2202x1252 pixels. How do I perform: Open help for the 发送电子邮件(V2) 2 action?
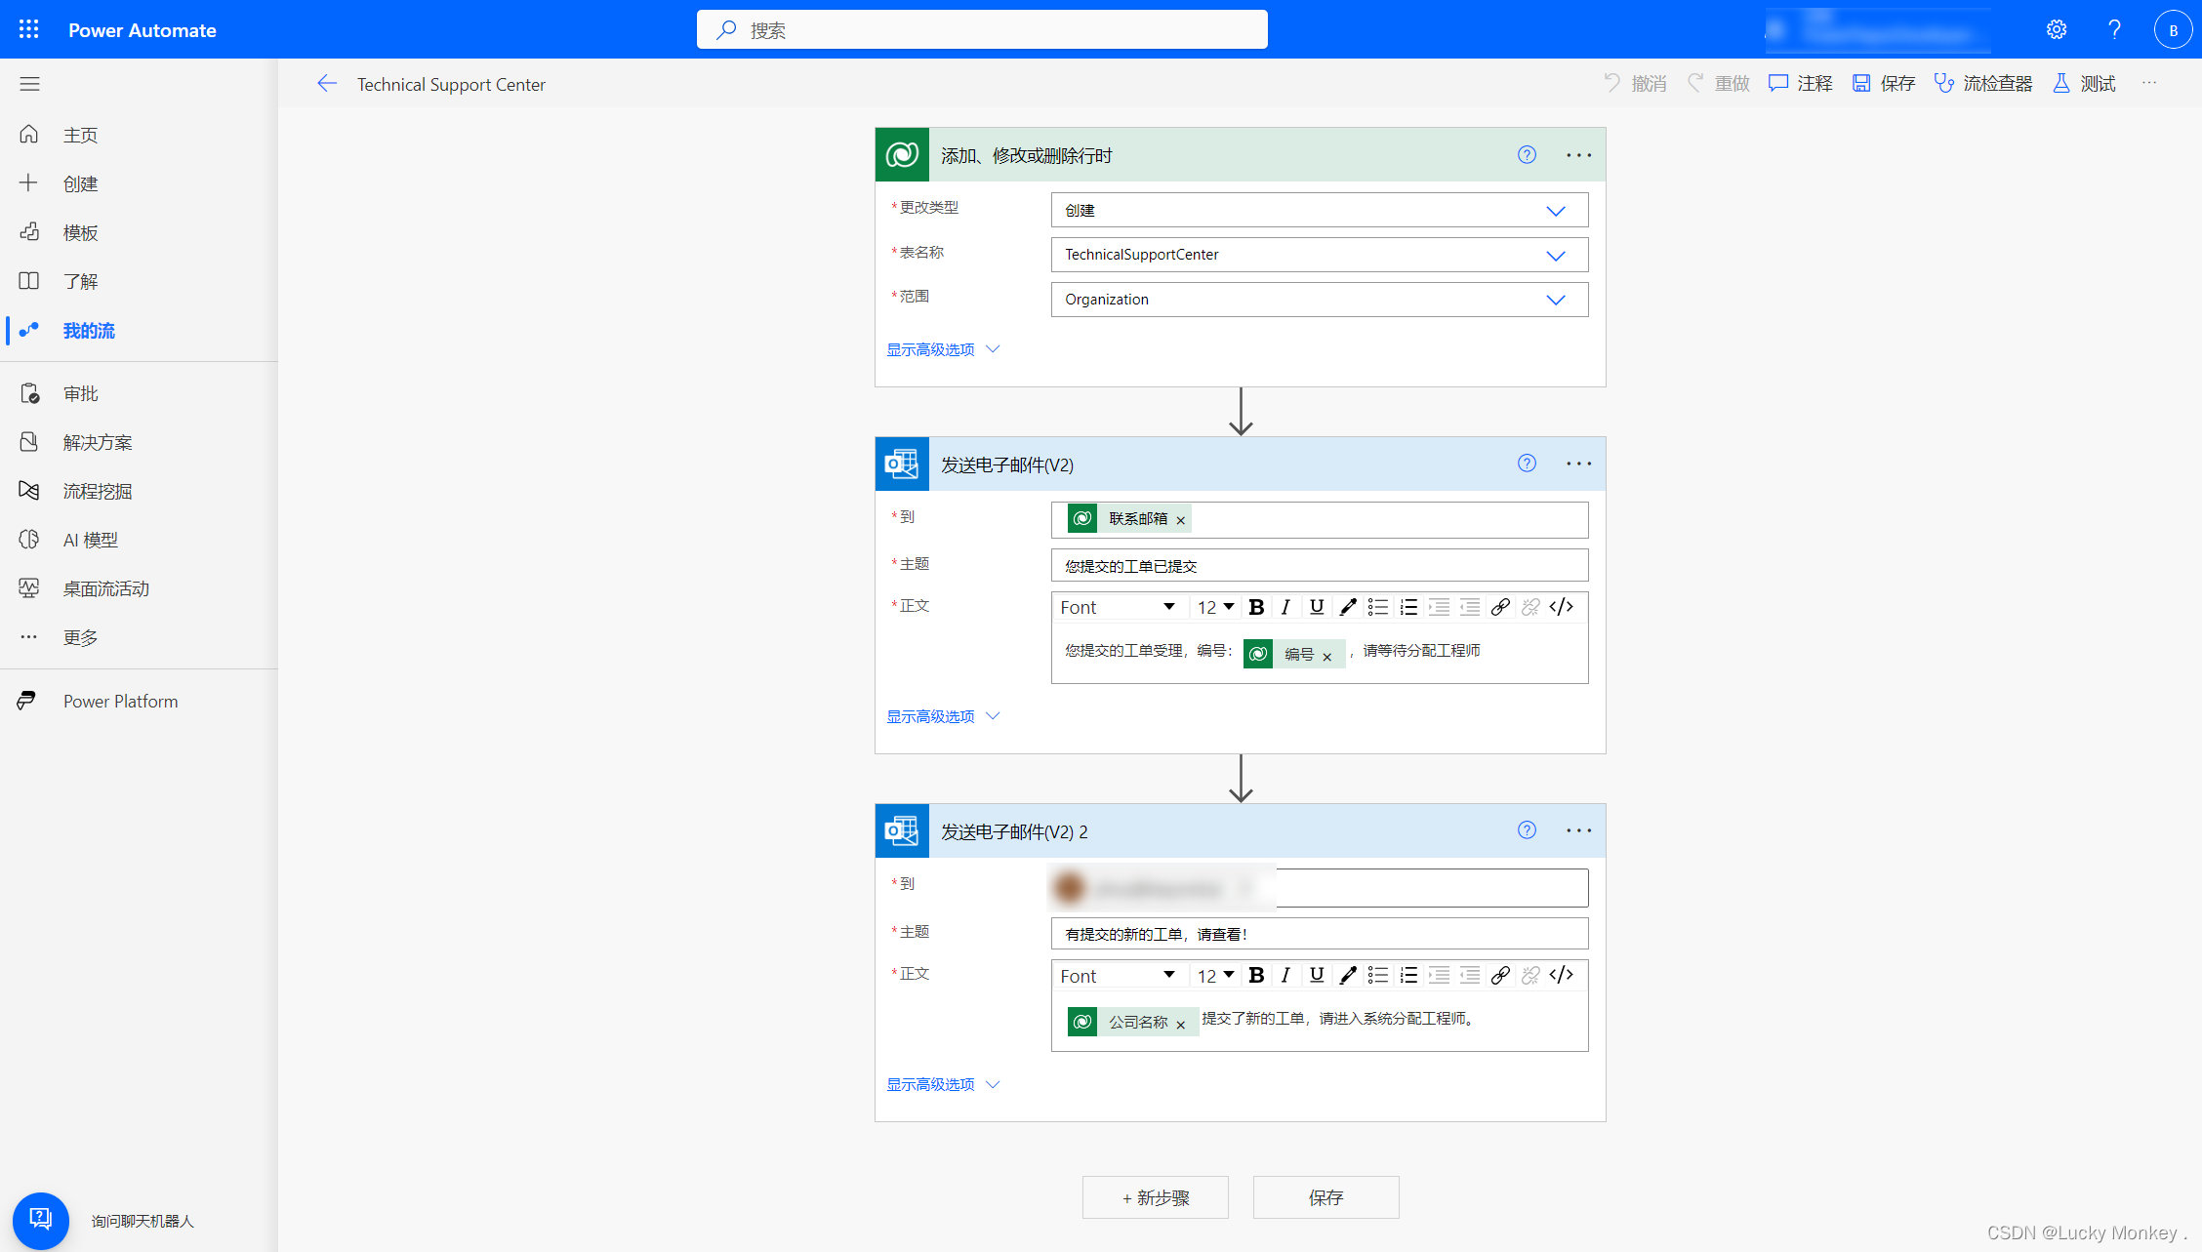tap(1527, 830)
